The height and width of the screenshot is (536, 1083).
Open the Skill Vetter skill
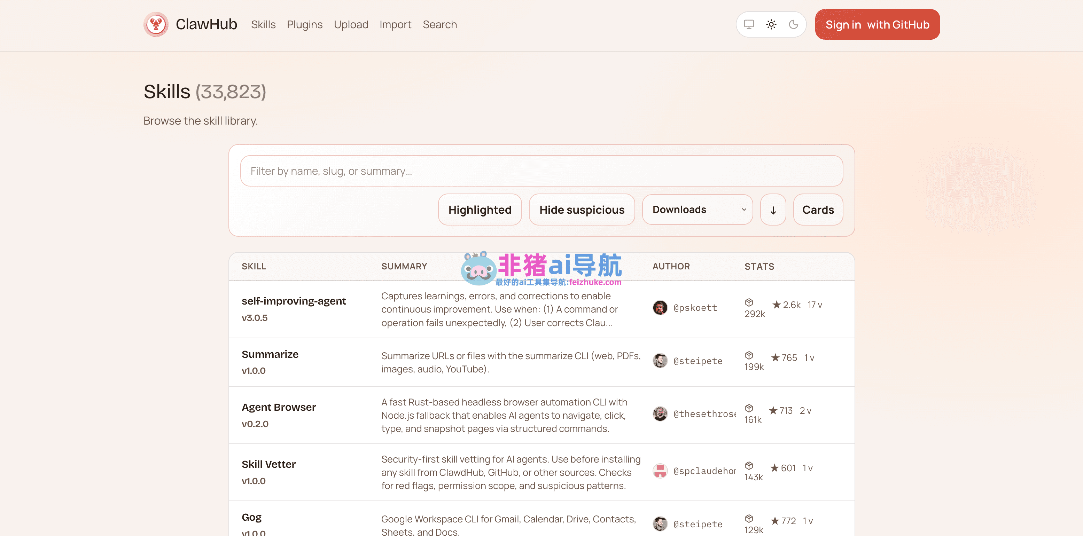pyautogui.click(x=268, y=464)
